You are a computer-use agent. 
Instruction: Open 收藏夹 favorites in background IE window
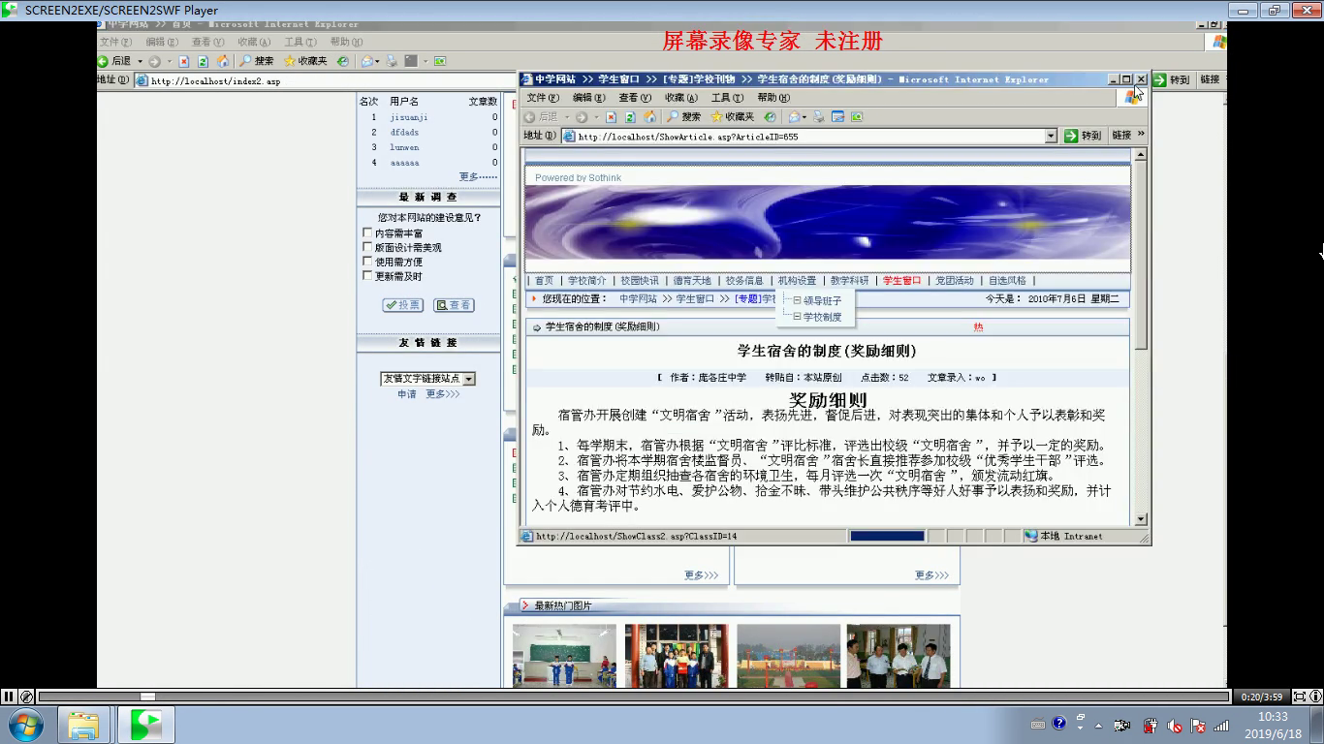click(306, 61)
